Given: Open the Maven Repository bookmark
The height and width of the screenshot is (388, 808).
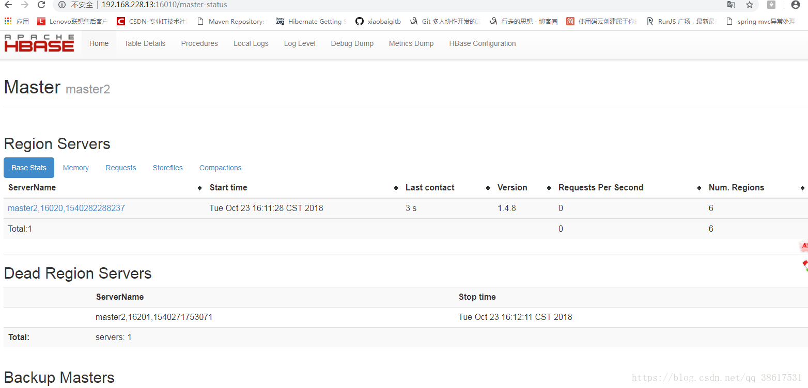Looking at the screenshot, I should click(231, 22).
